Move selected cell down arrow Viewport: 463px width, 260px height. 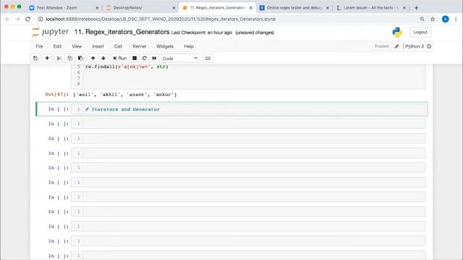point(103,58)
